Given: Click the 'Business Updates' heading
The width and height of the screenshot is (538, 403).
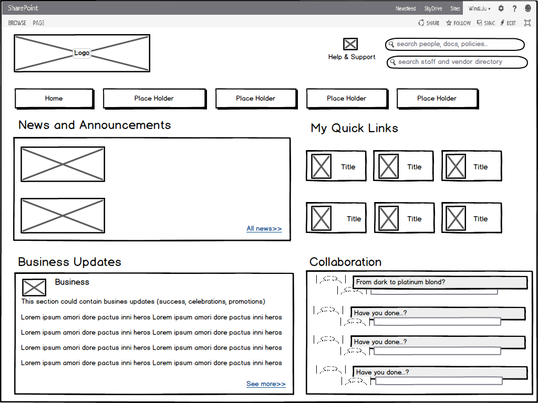Looking at the screenshot, I should (70, 262).
